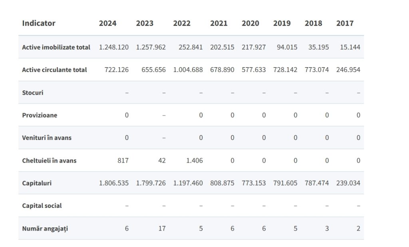The image size is (409, 247).
Task: Click the Active circulante total row label
Action: (54, 70)
